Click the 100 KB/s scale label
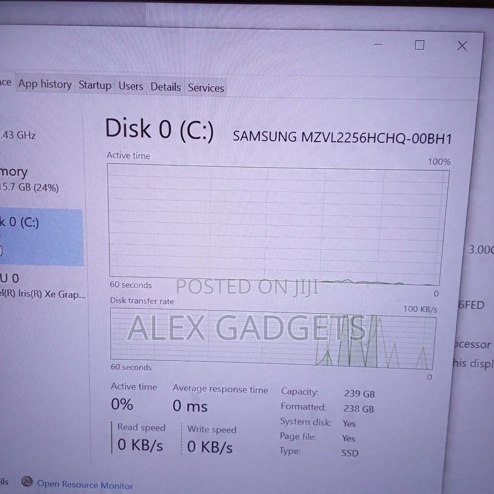 pos(420,309)
